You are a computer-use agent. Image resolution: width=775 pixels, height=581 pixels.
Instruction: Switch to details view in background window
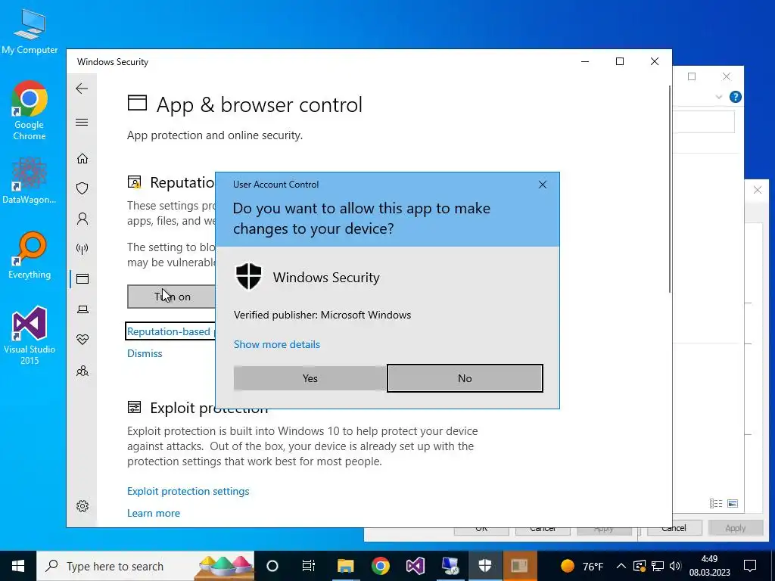[x=716, y=503]
